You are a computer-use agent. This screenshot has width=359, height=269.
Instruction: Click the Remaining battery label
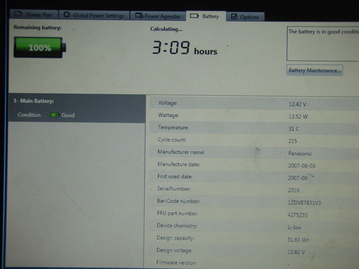[38, 27]
